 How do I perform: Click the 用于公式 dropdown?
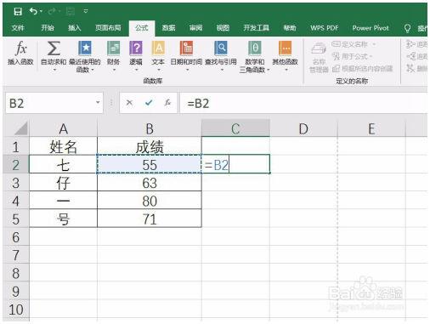tap(352, 56)
